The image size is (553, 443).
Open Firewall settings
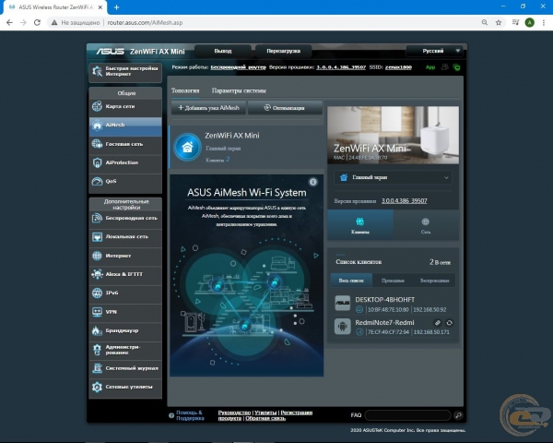[125, 330]
